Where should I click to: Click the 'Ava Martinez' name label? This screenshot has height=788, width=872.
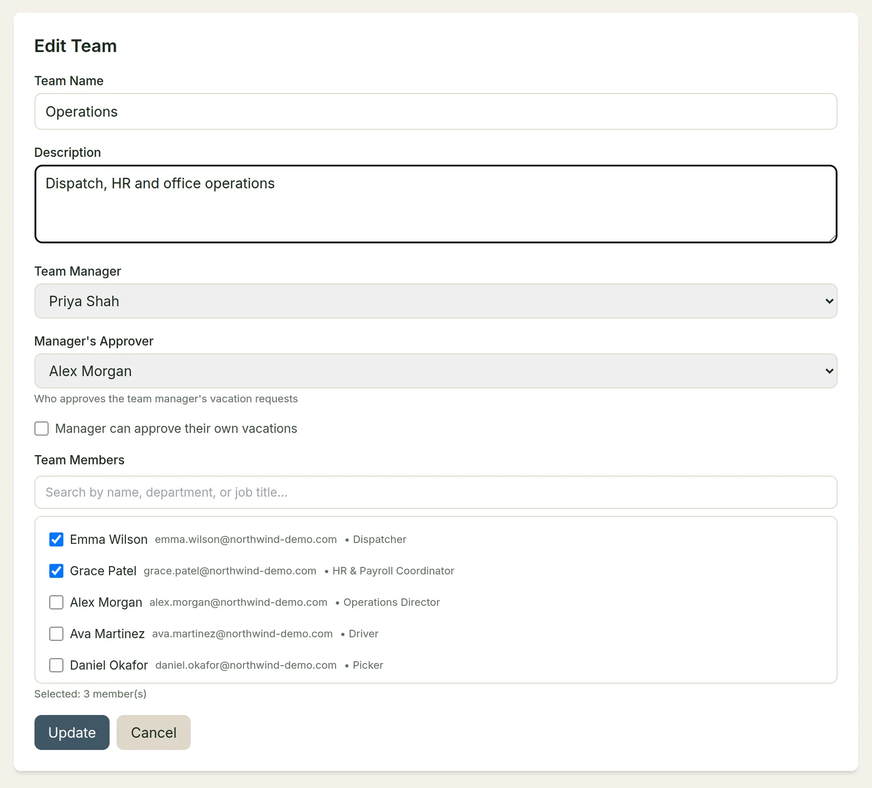click(x=107, y=633)
